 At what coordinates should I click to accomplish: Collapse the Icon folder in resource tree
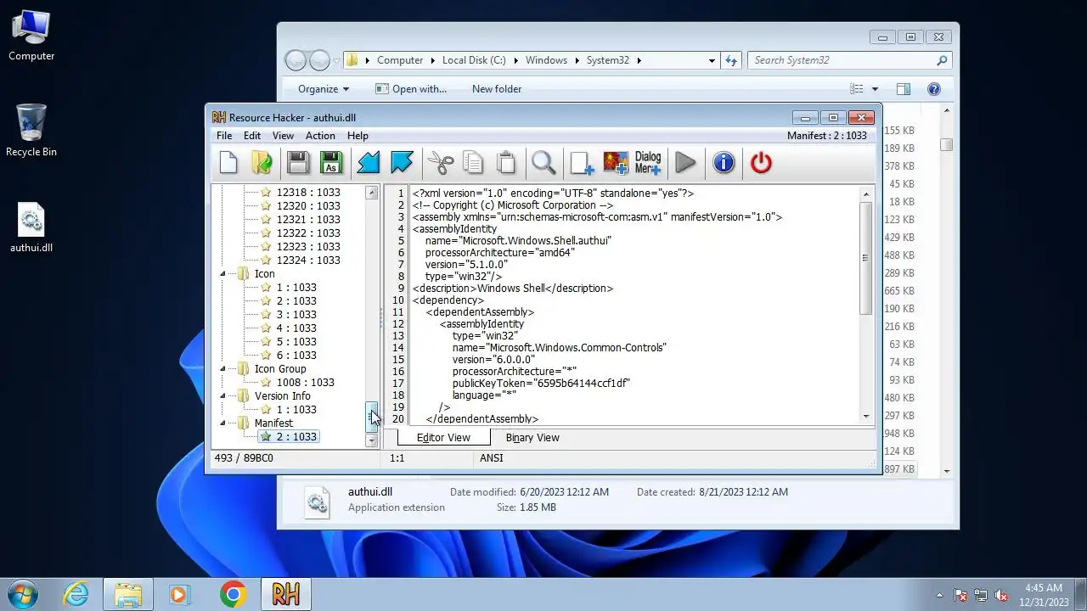[x=223, y=274]
